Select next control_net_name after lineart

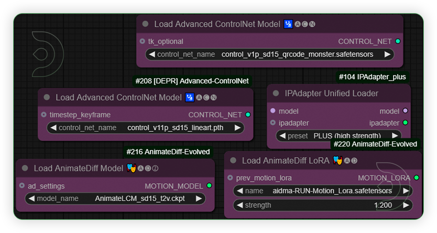[x=237, y=128]
